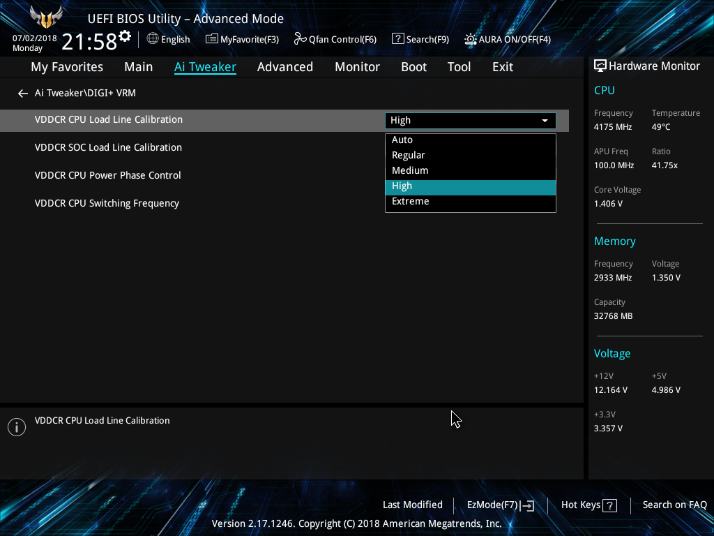Choose Medium load line option
Image resolution: width=714 pixels, height=536 pixels.
point(471,170)
